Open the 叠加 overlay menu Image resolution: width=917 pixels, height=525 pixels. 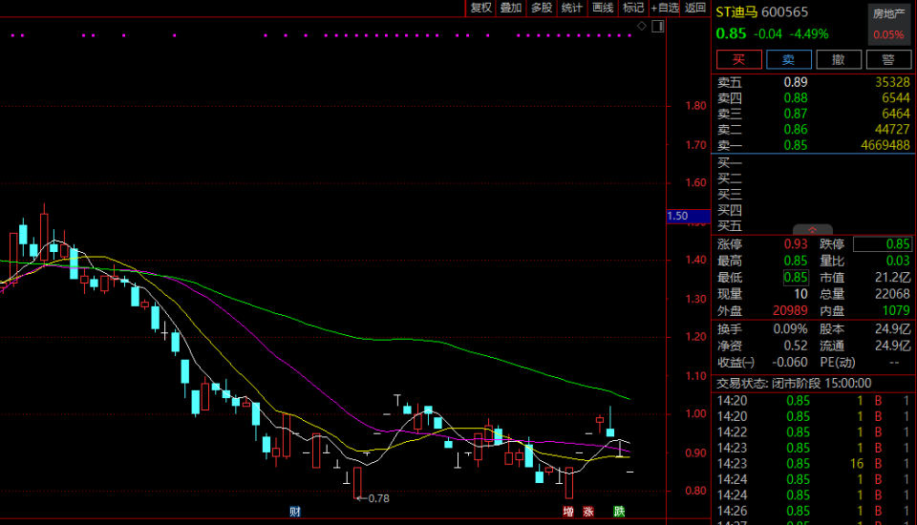[x=510, y=8]
